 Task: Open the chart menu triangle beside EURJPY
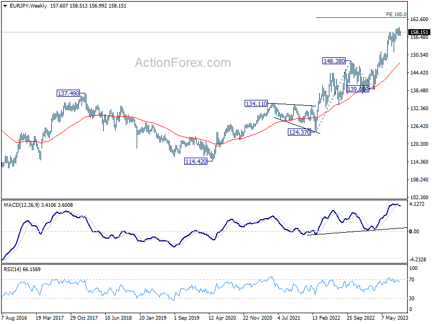coord(5,6)
